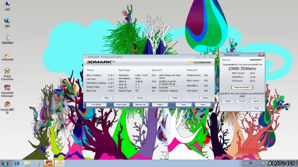Click the Futuremark logo icon

190,63
